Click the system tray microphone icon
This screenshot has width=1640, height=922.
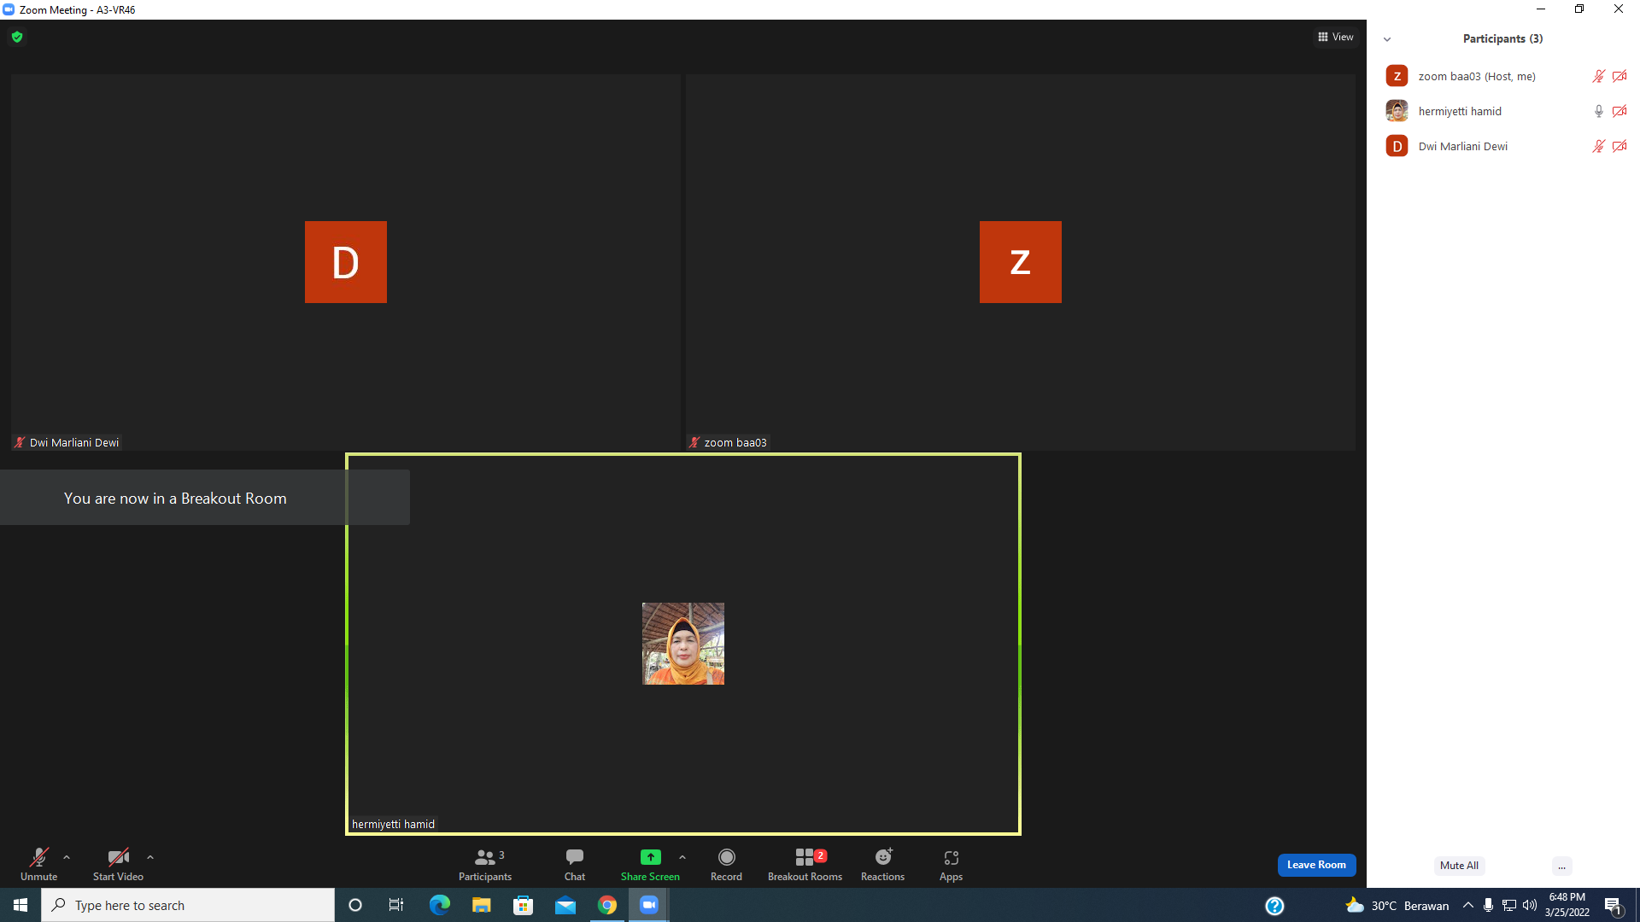click(x=1489, y=905)
